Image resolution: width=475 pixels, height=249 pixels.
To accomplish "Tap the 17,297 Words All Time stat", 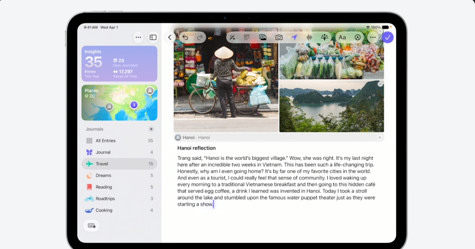I will [x=125, y=74].
